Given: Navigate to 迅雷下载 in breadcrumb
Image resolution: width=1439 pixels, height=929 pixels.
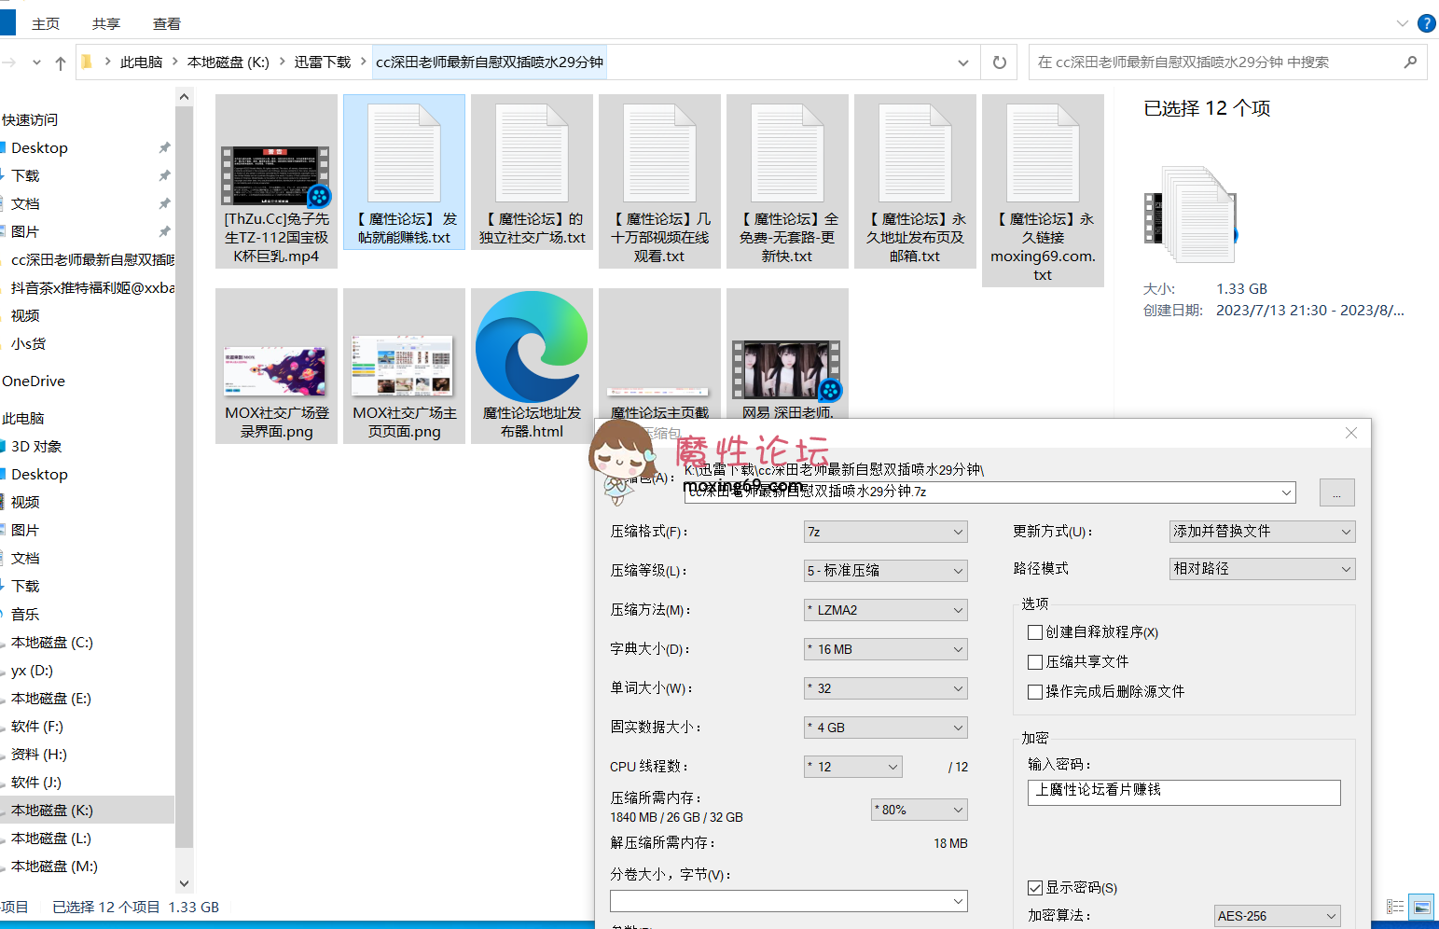Looking at the screenshot, I should coord(323,62).
